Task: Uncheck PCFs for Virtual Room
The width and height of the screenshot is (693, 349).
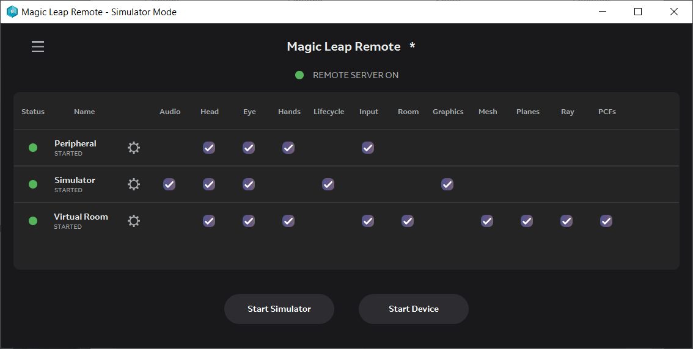Action: coord(606,221)
